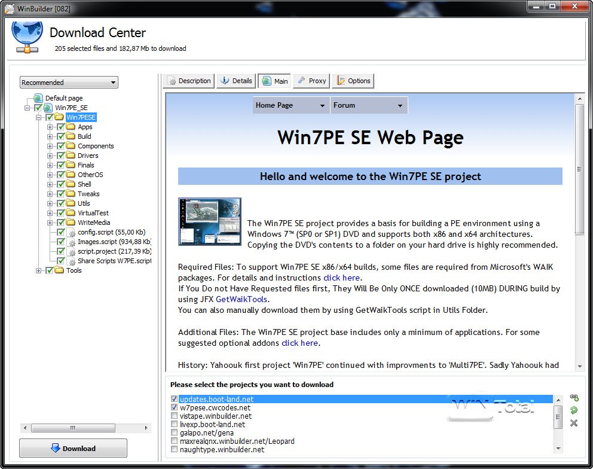Check galapo.net/gena project

pyautogui.click(x=174, y=433)
